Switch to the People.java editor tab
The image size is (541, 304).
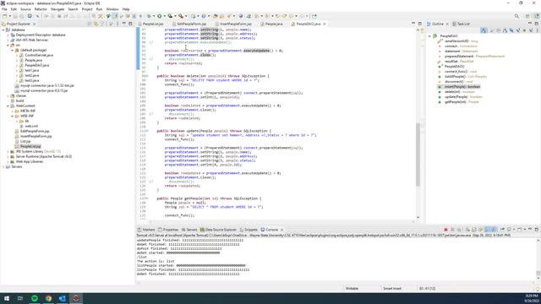point(274,24)
